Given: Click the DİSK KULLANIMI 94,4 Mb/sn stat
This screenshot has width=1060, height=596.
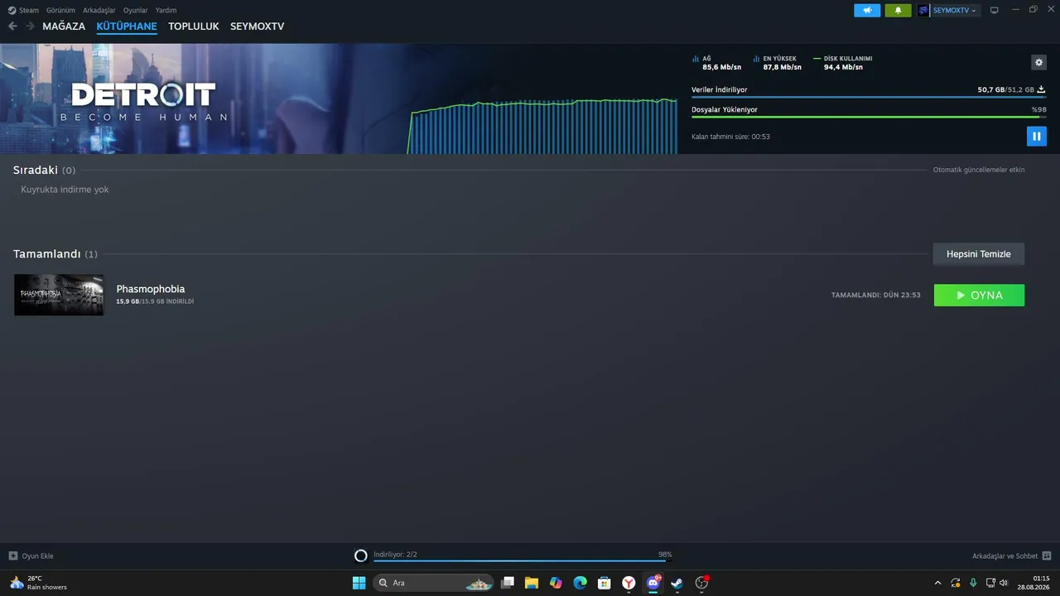Looking at the screenshot, I should [x=843, y=63].
